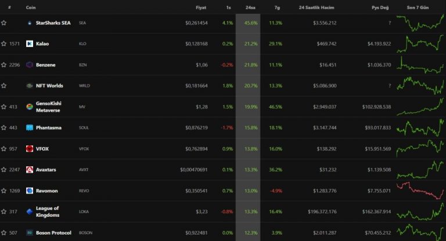
Task: Click the $196.372.176 volume value
Action: pos(322,212)
